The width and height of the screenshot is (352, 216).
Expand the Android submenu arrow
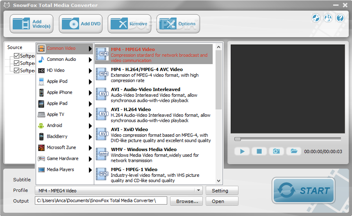(x=90, y=126)
